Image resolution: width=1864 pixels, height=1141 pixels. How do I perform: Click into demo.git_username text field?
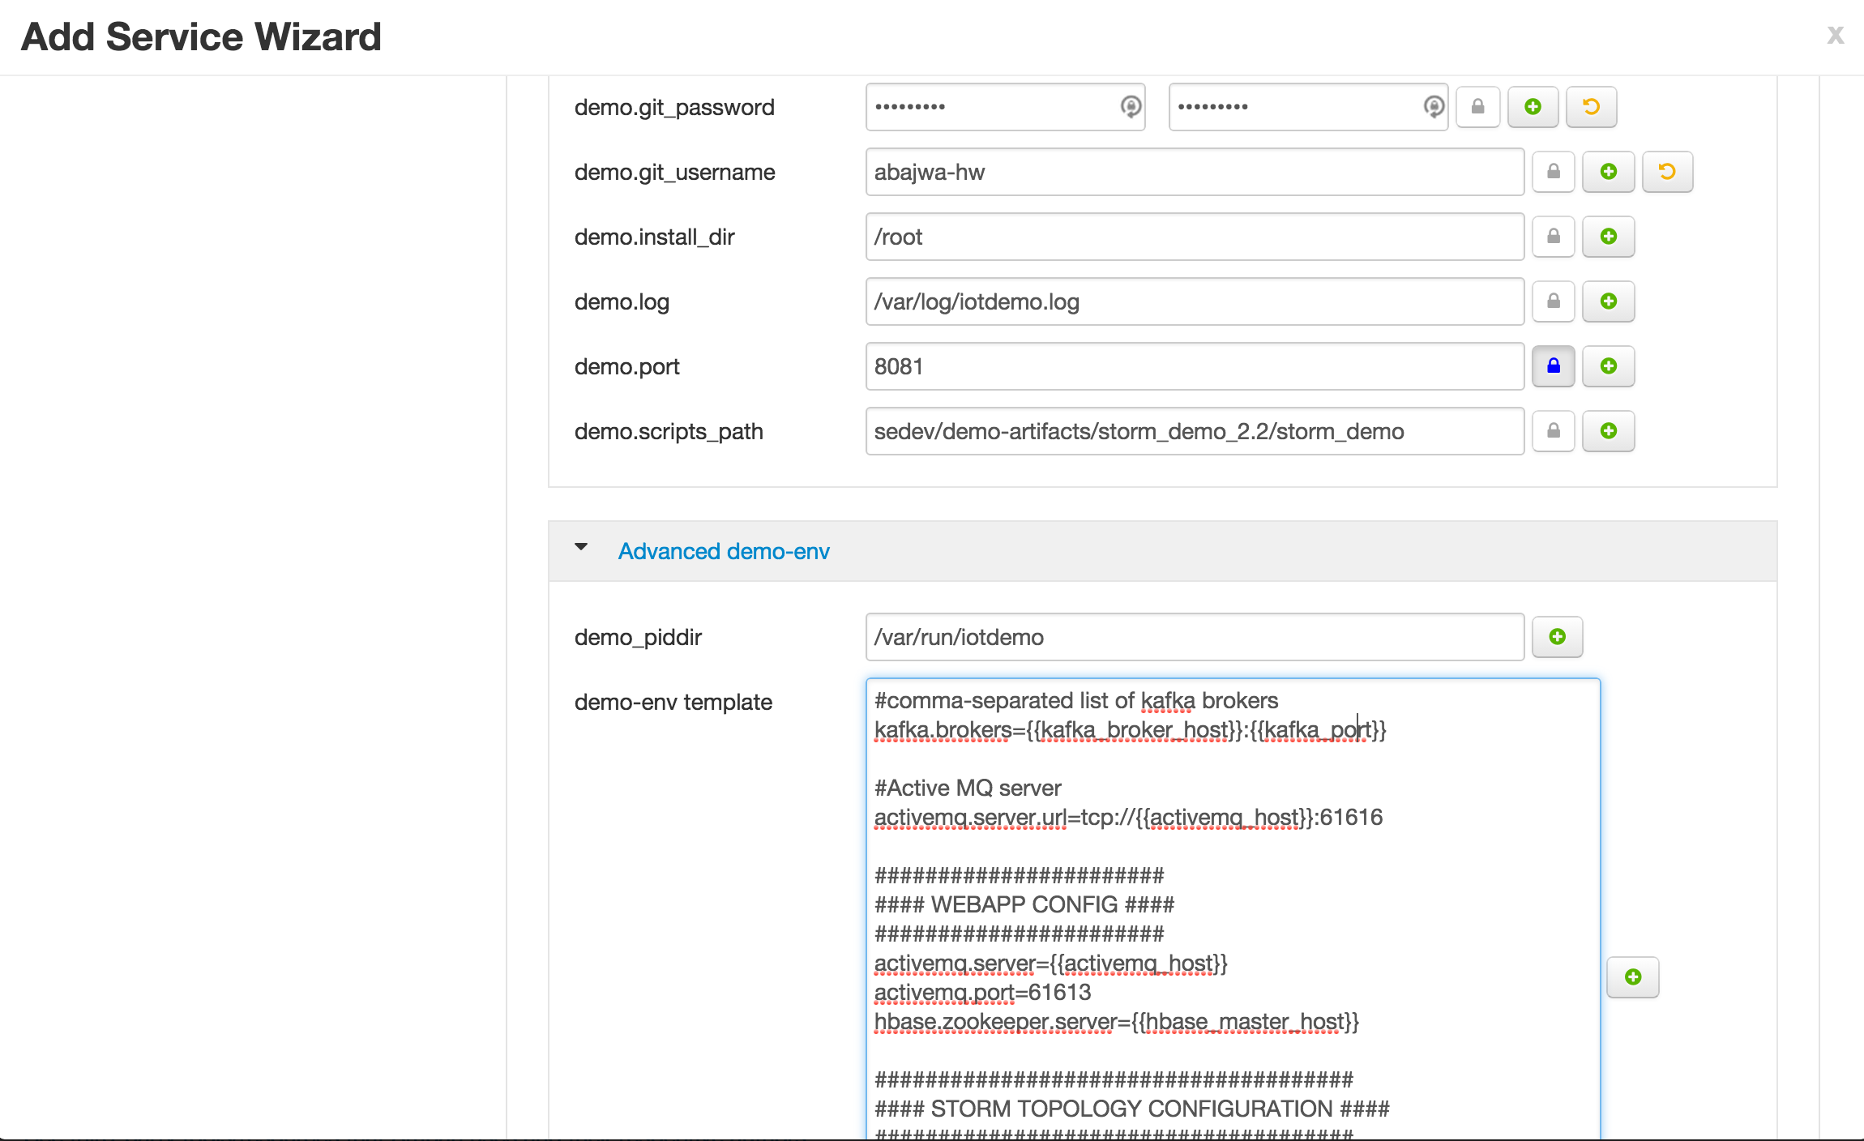[x=1194, y=172]
